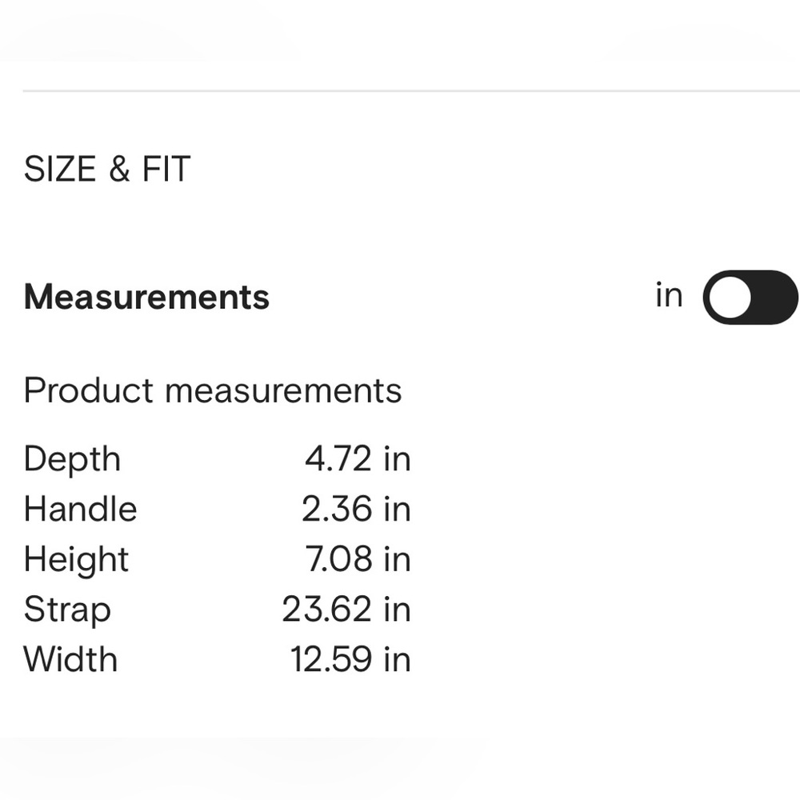Click the Depth measurement label
Screen dimensions: 800x800
[x=72, y=459]
